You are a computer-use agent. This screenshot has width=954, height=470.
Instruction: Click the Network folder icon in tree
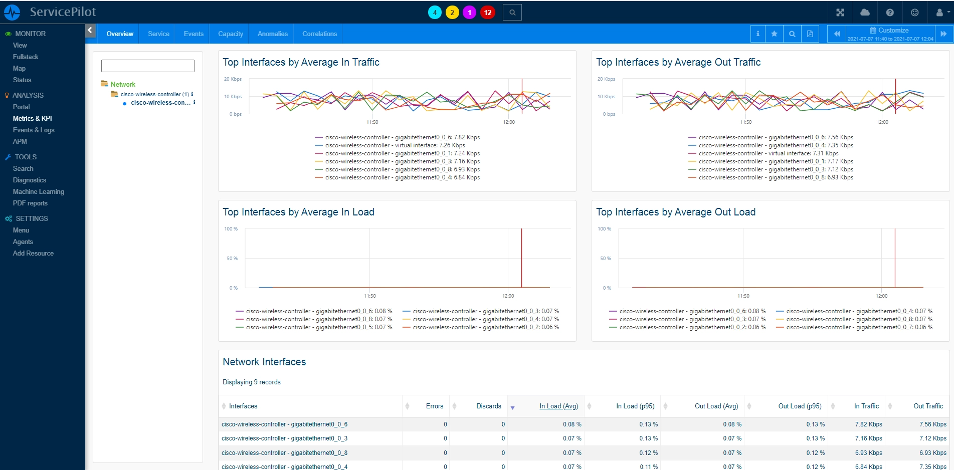tap(105, 83)
